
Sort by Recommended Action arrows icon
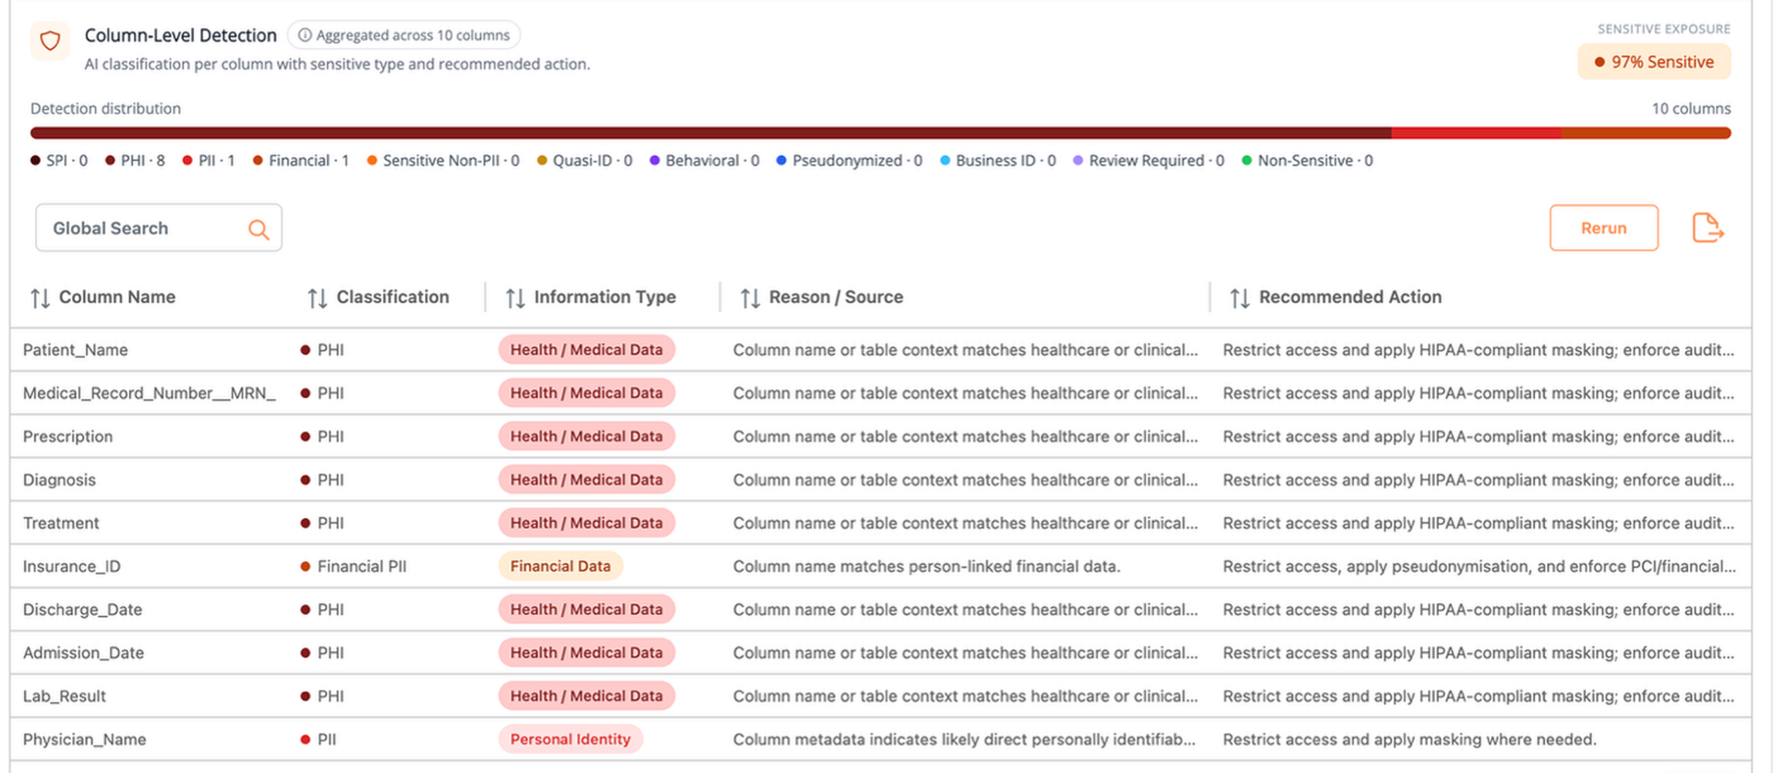[1239, 298]
